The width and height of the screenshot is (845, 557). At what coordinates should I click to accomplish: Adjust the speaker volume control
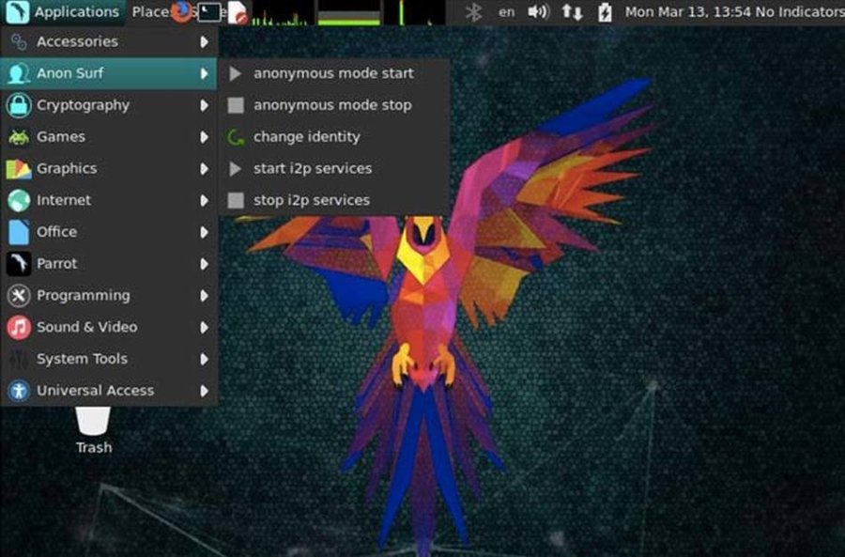click(536, 12)
